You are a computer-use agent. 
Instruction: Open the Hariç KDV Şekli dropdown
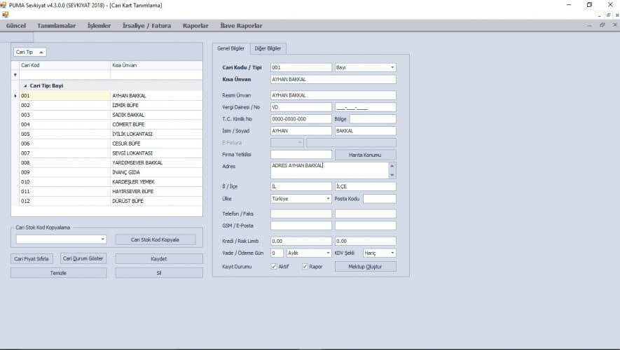[x=392, y=253]
